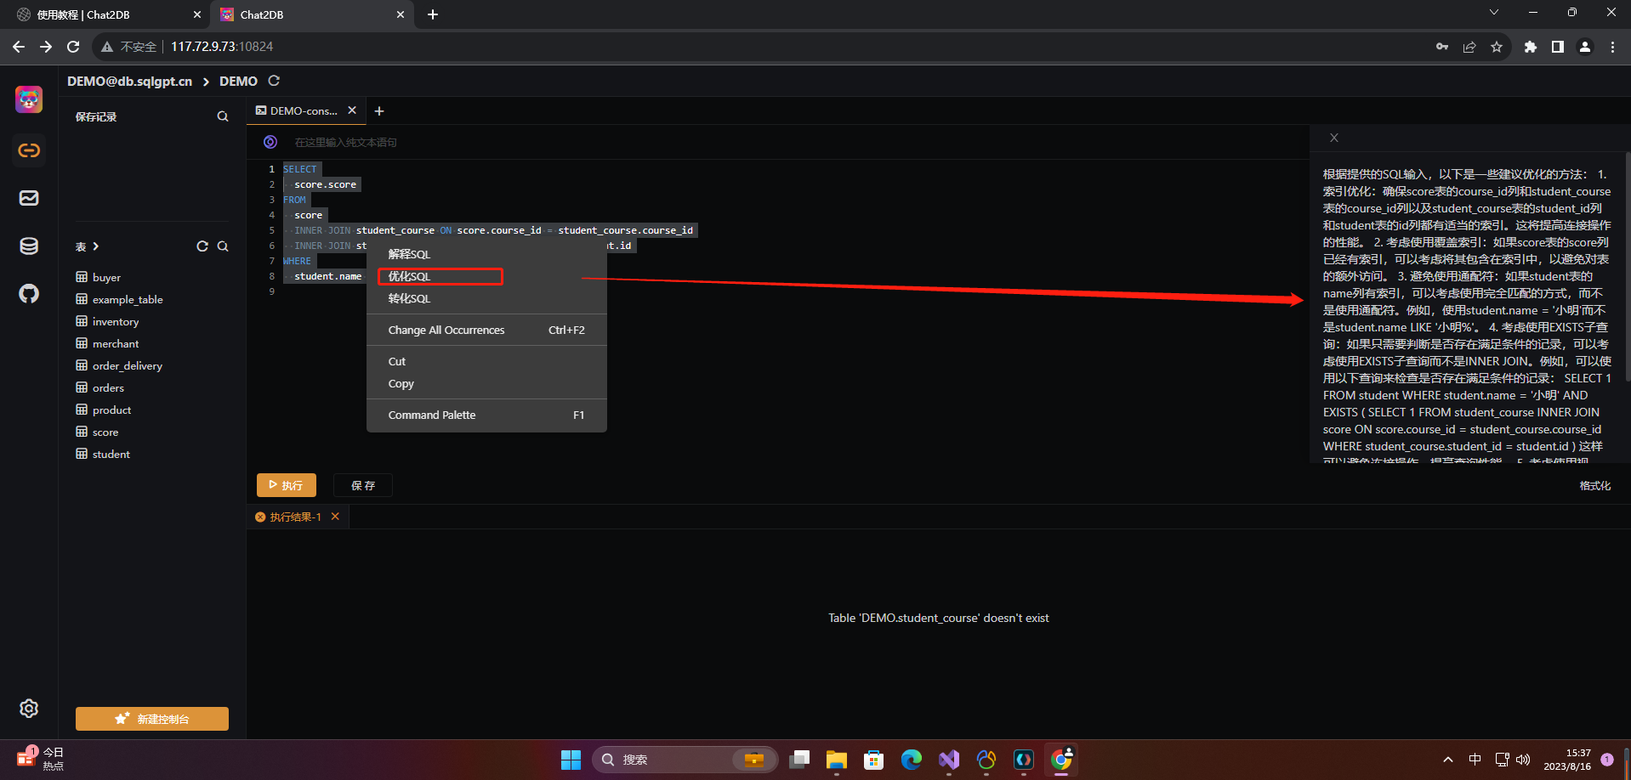Add a new console tab
This screenshot has height=780, width=1631.
pyautogui.click(x=379, y=111)
